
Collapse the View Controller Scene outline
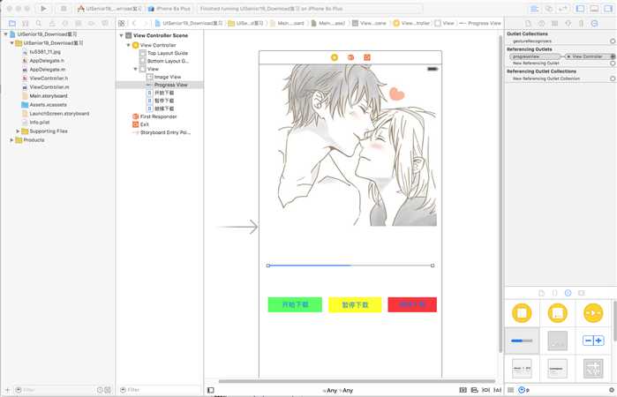pos(121,35)
